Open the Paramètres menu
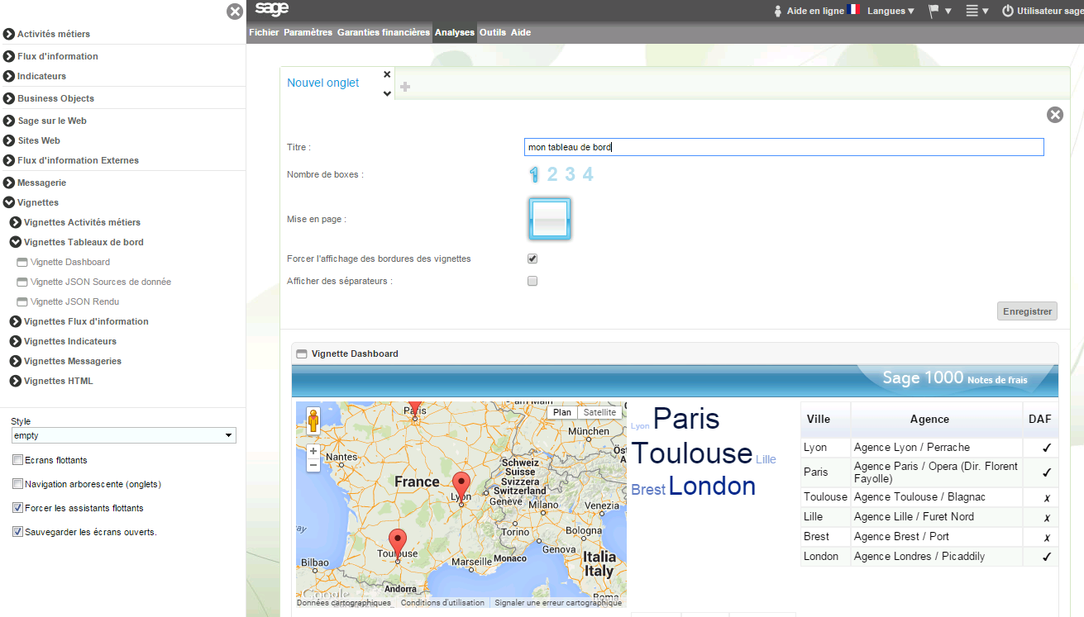 (x=308, y=32)
